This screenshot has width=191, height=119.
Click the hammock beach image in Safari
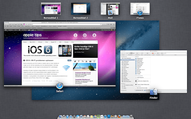click(x=85, y=67)
